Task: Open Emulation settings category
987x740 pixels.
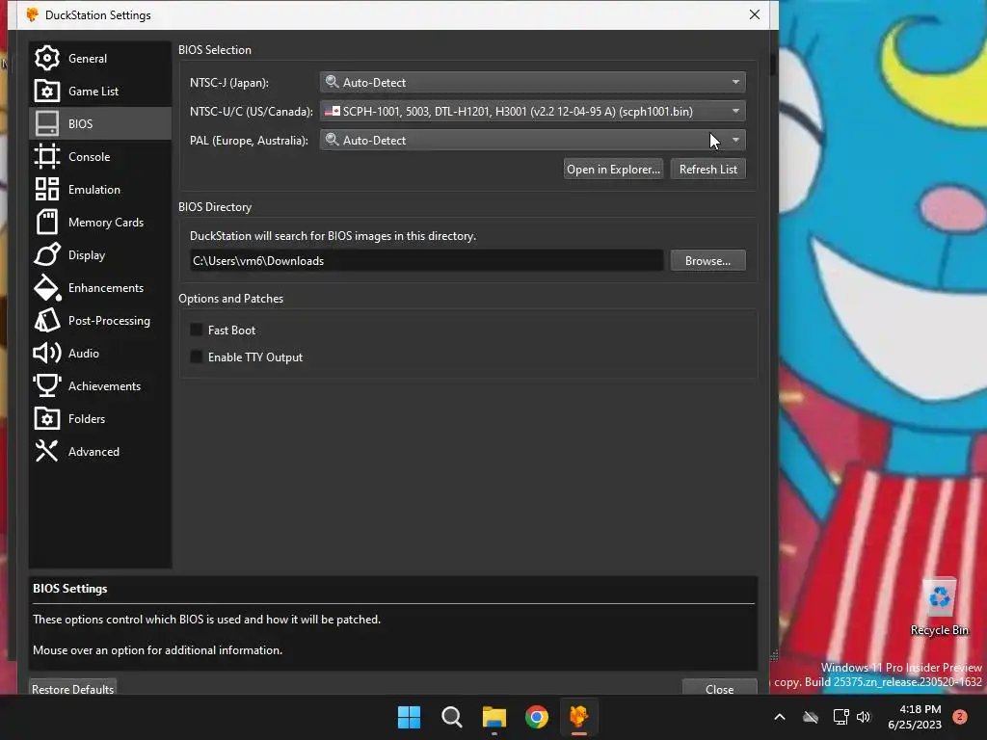Action: [99, 190]
